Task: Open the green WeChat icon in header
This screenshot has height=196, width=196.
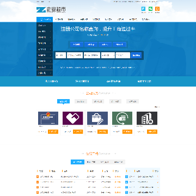Action: tap(150, 9)
